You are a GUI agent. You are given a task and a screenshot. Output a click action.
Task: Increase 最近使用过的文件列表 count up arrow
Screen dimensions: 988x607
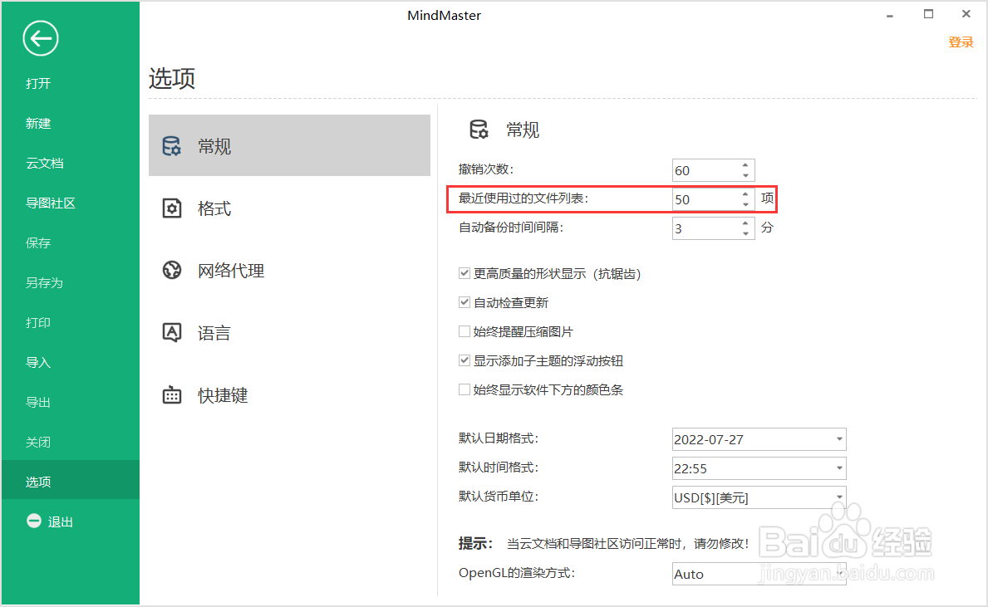point(745,194)
